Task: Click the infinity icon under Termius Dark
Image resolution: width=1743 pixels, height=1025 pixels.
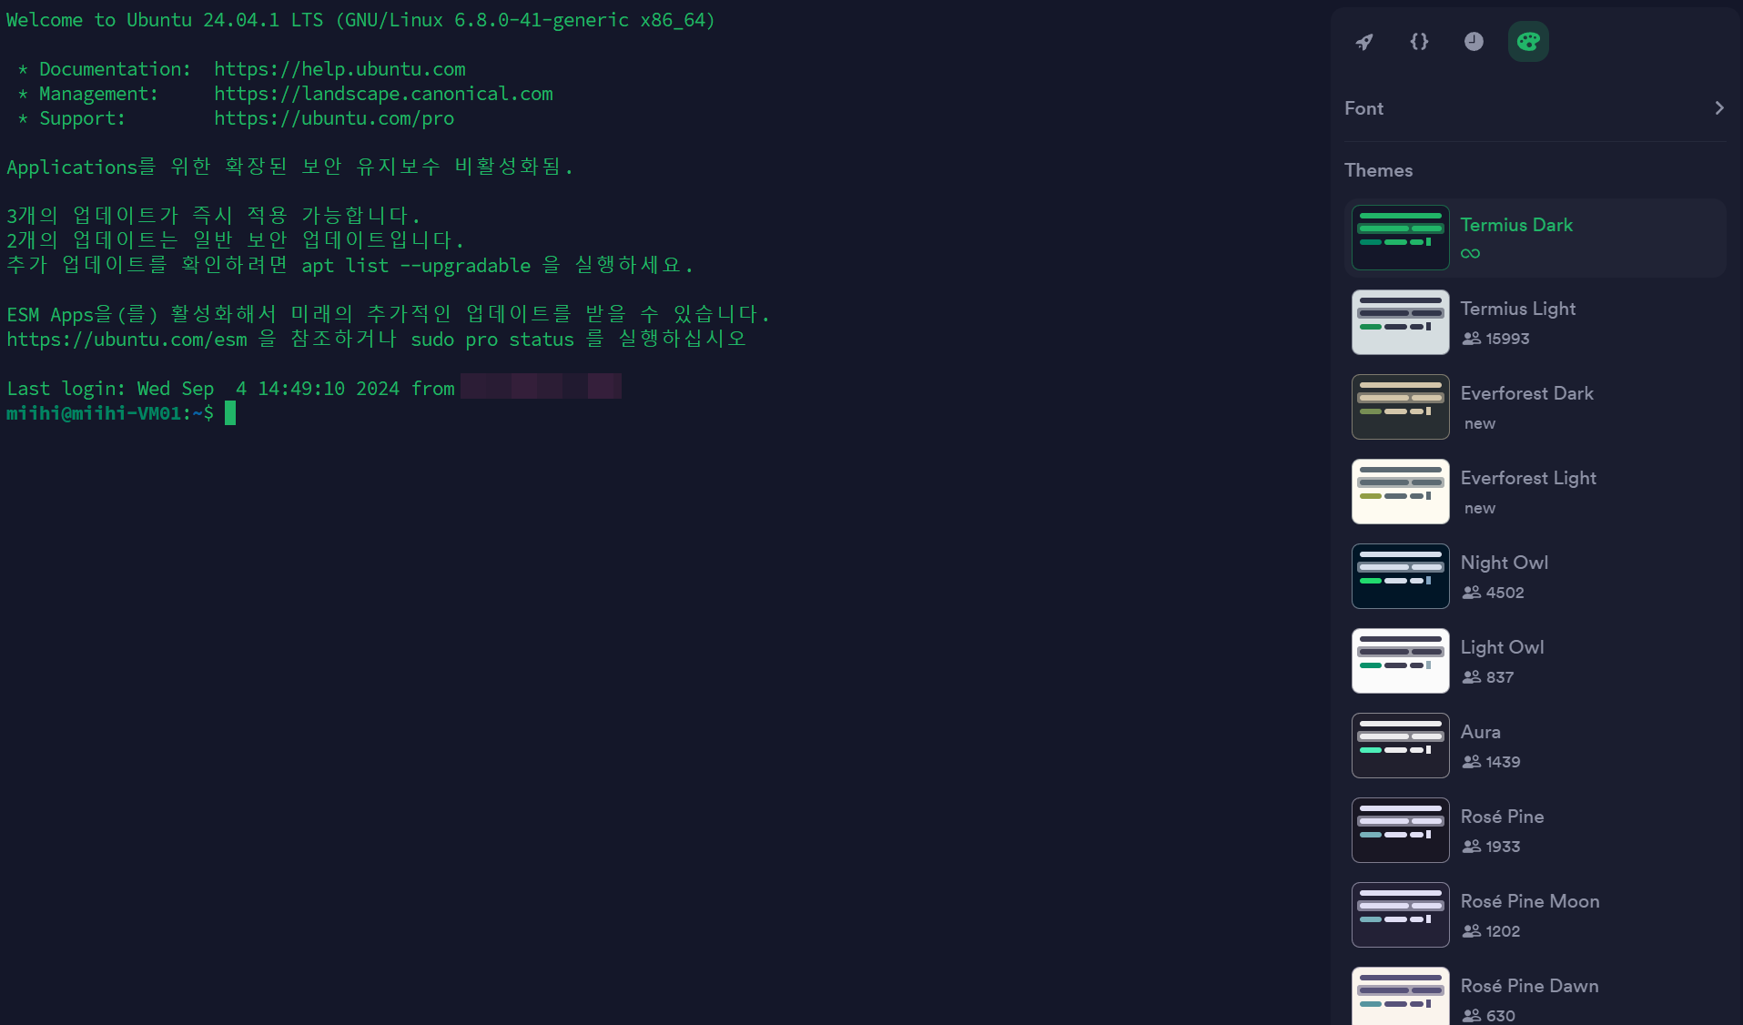Action: [x=1470, y=254]
